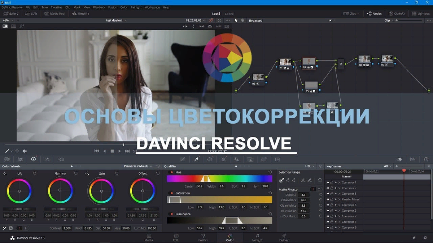Toggle lock on Corrector 3 keyframe track
The height and width of the screenshot is (243, 433).
click(332, 194)
